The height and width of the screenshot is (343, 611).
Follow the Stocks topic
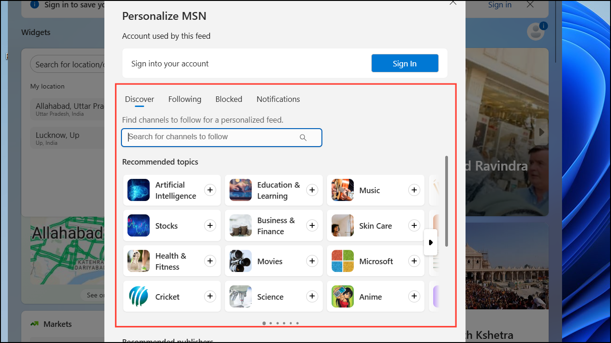pyautogui.click(x=210, y=225)
